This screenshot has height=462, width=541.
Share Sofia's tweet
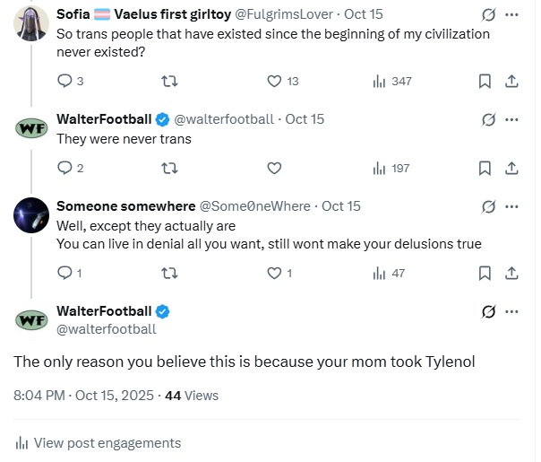[511, 82]
